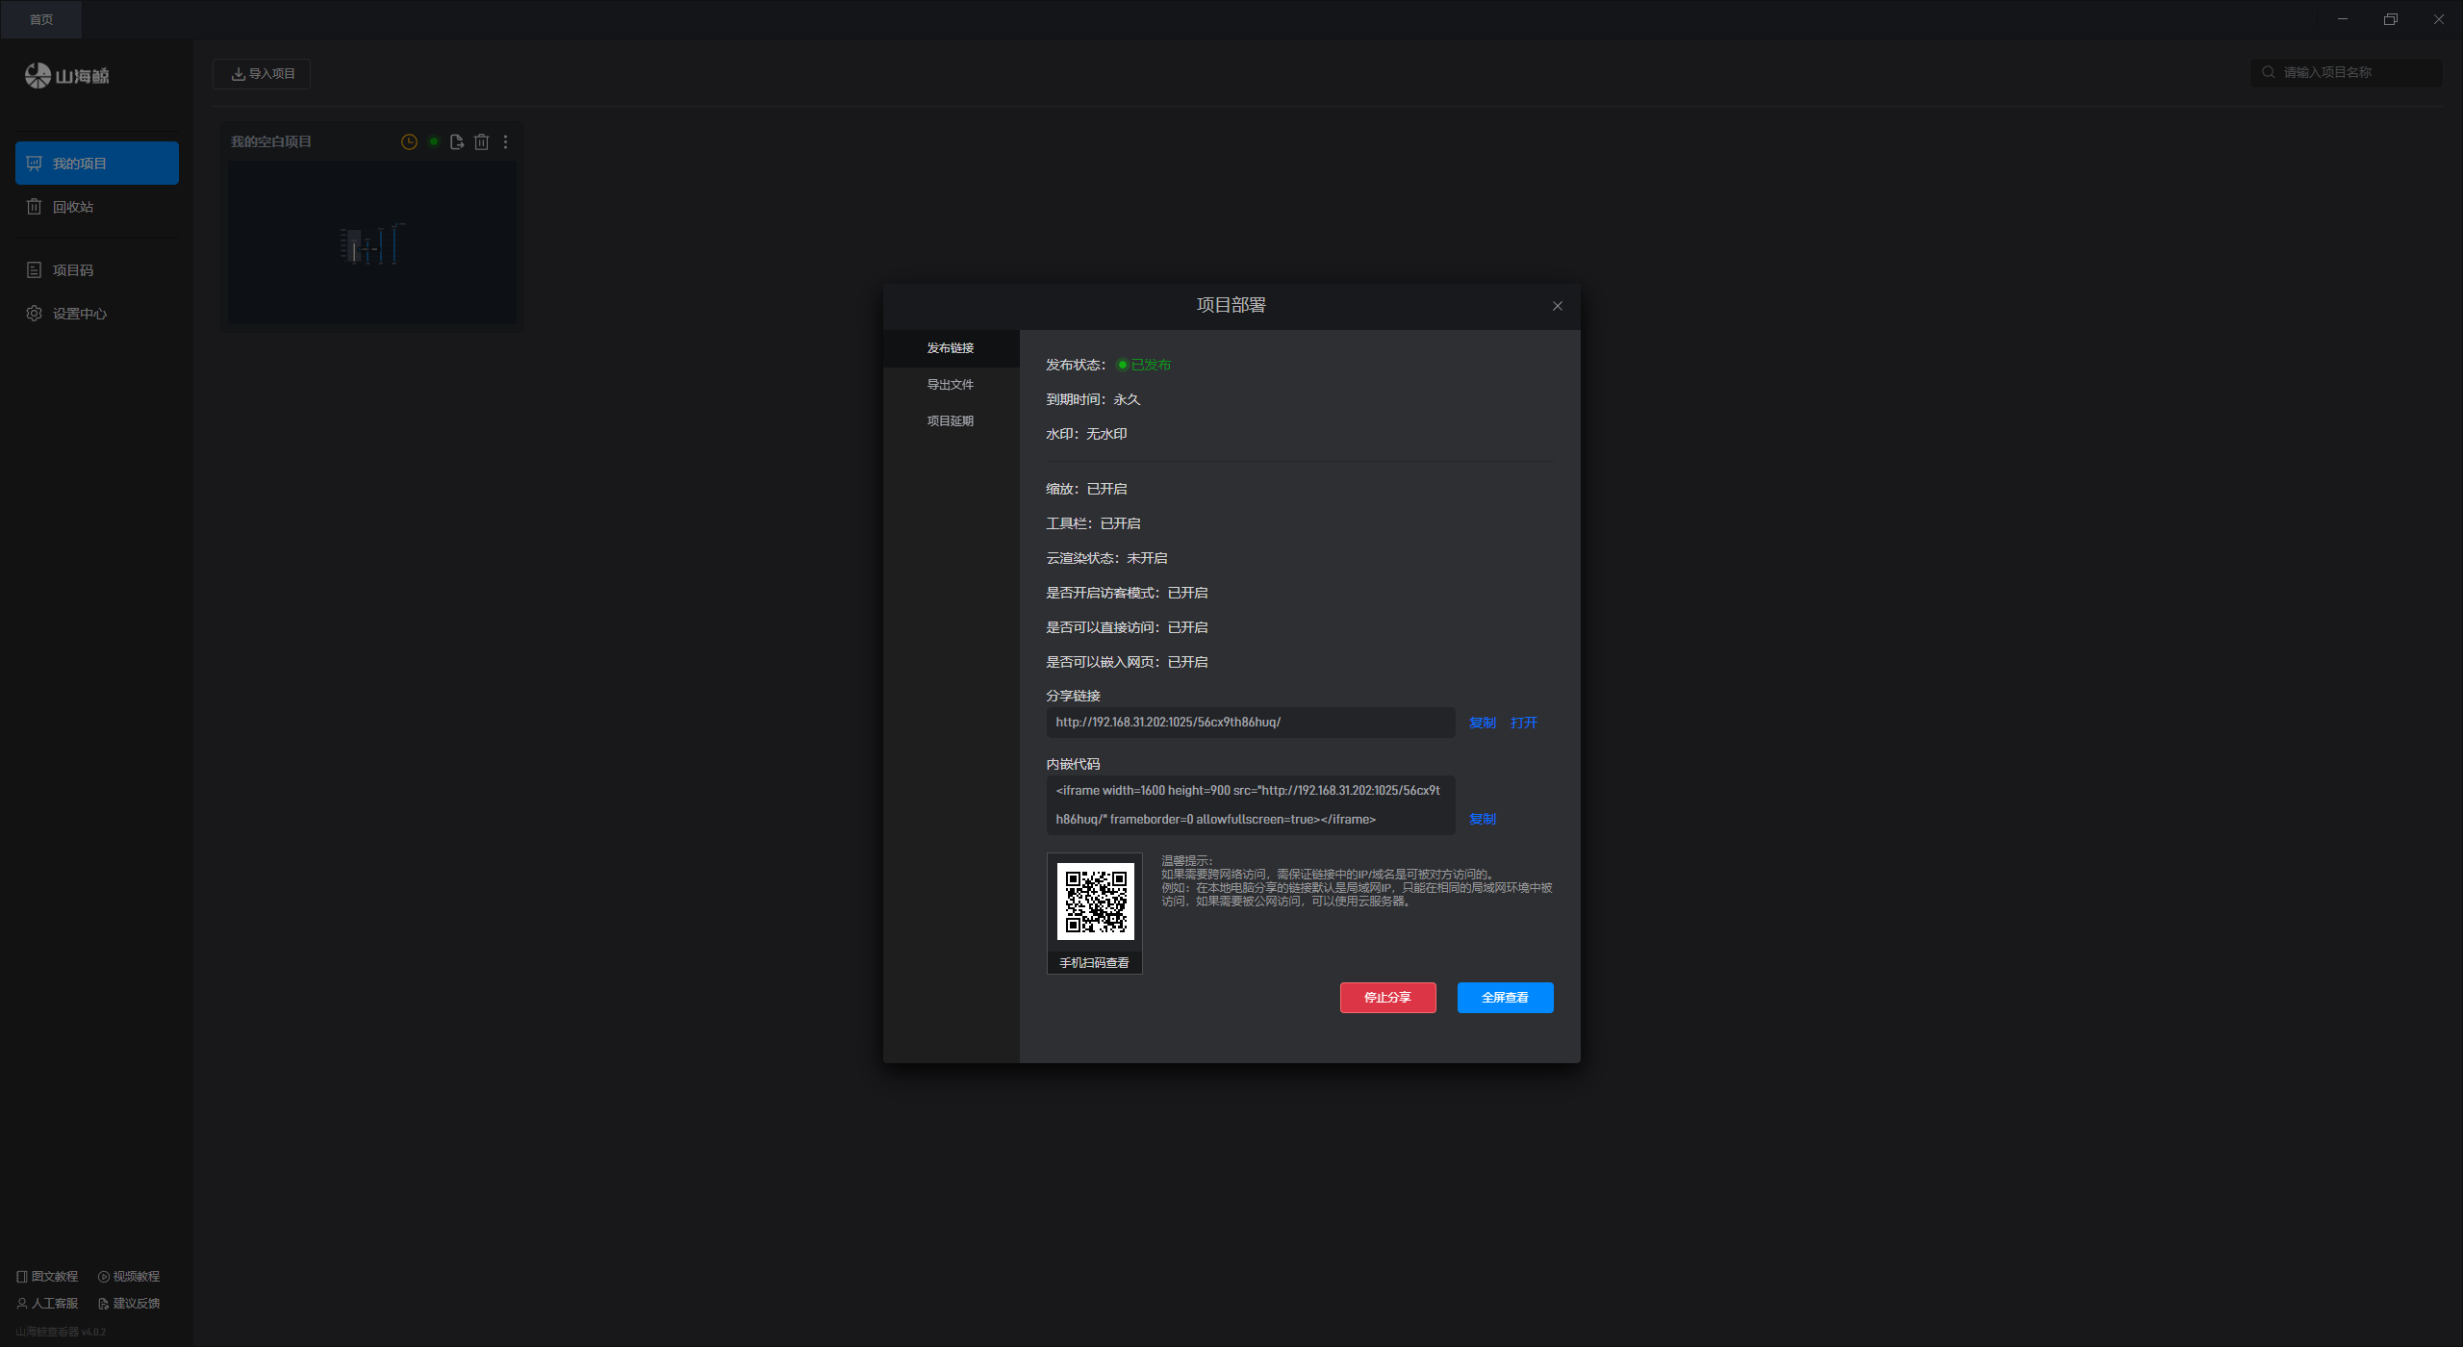Copy the iframe embed code
This screenshot has width=2463, height=1347.
coord(1482,819)
